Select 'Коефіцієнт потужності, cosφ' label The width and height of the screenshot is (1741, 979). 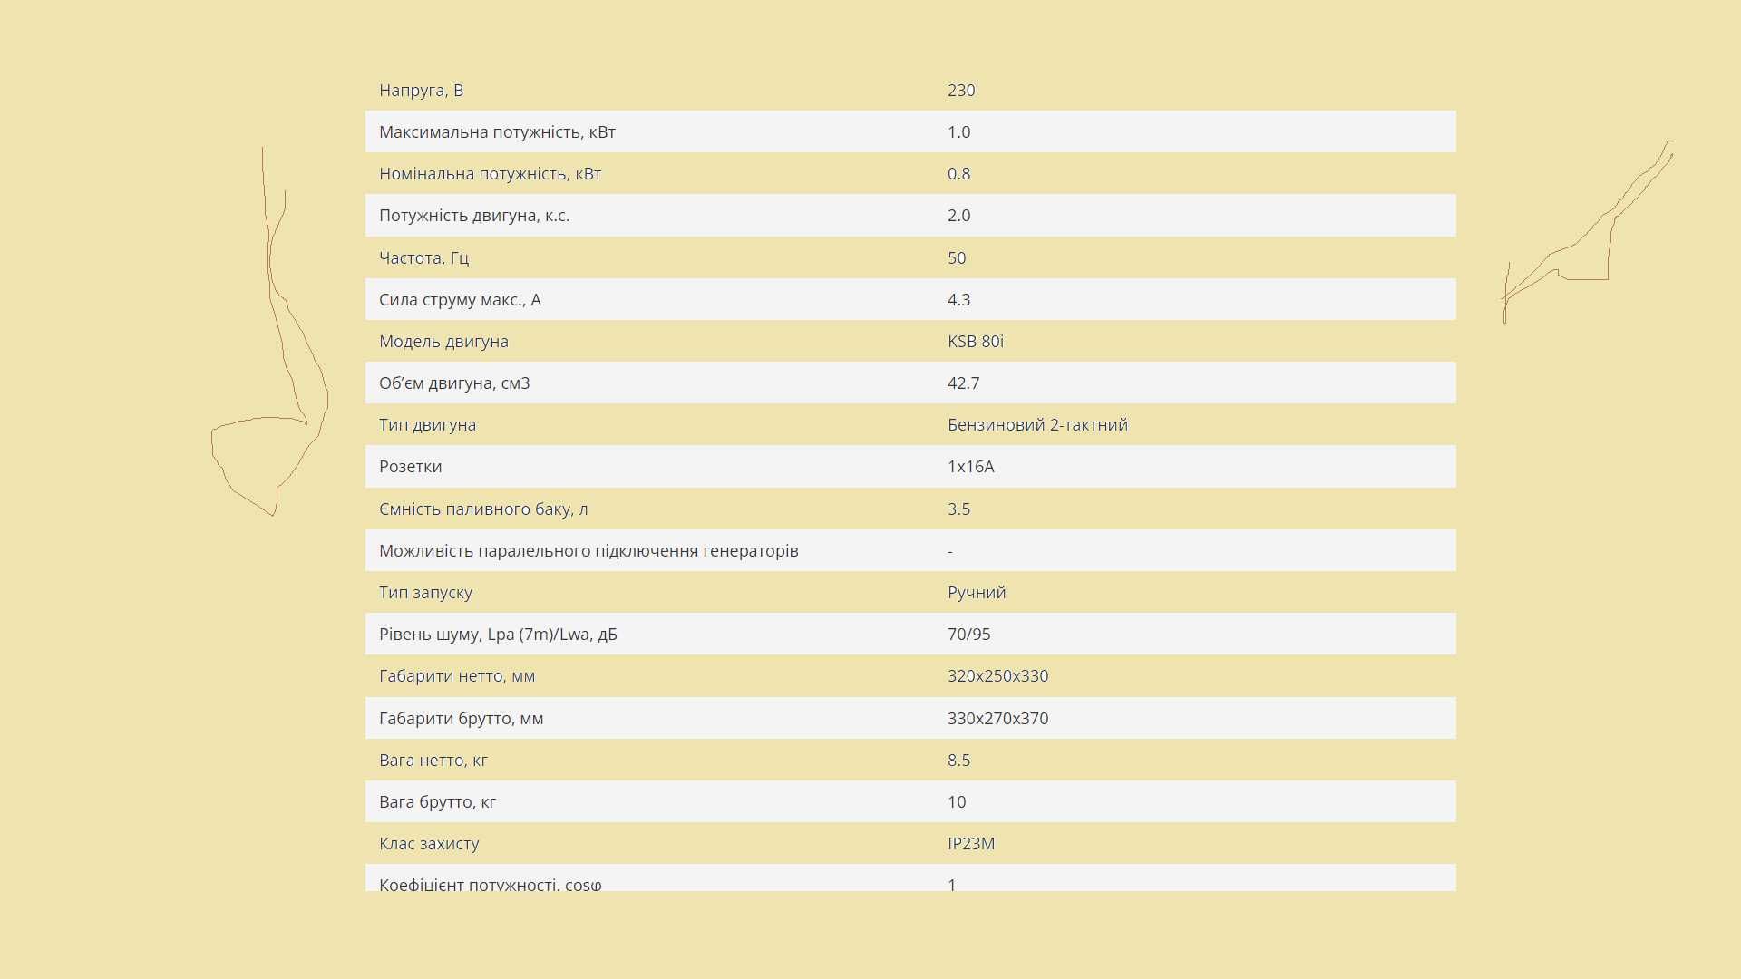(x=491, y=884)
